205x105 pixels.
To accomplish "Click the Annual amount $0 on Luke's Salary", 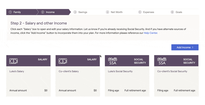I will coord(46,90).
